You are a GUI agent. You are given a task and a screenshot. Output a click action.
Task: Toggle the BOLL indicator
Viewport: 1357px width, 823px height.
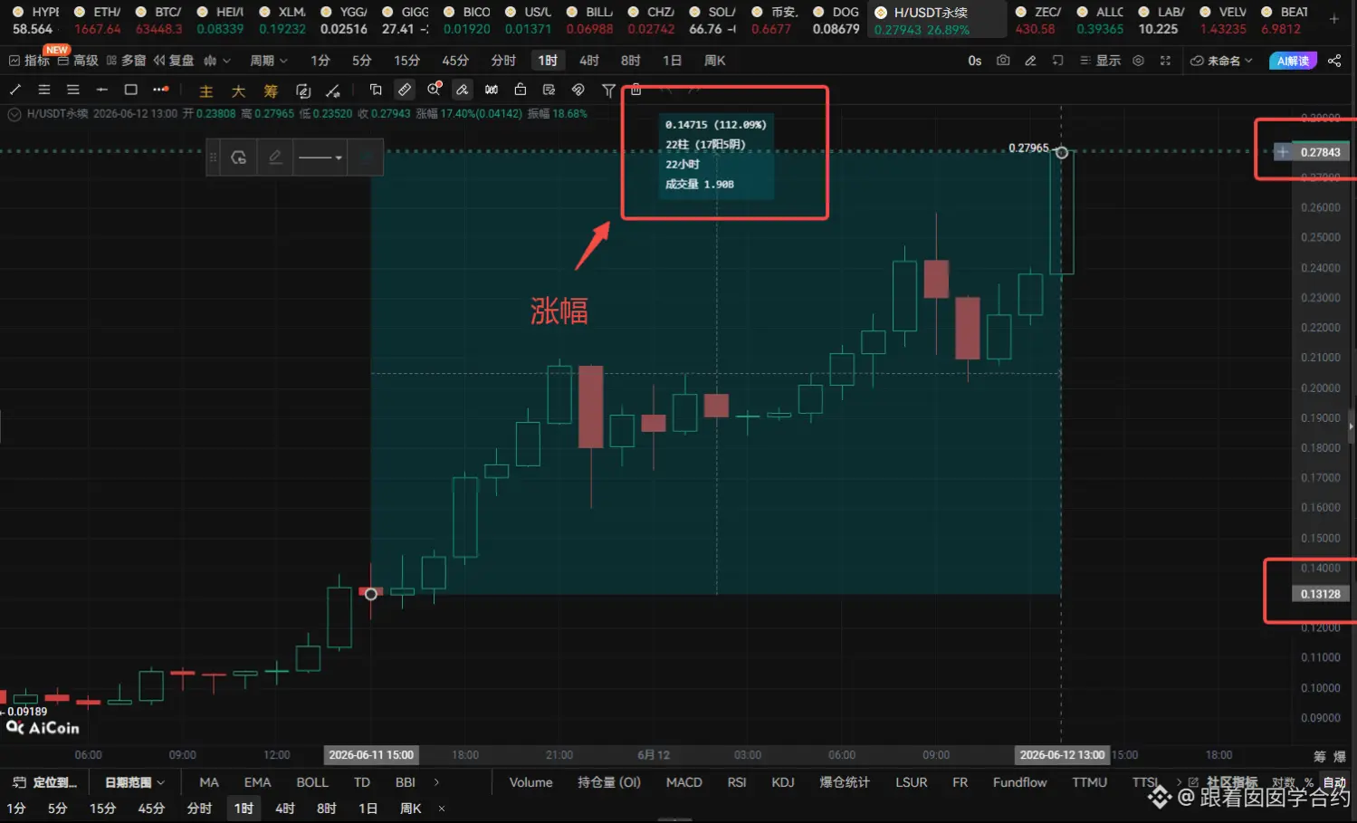click(x=312, y=782)
